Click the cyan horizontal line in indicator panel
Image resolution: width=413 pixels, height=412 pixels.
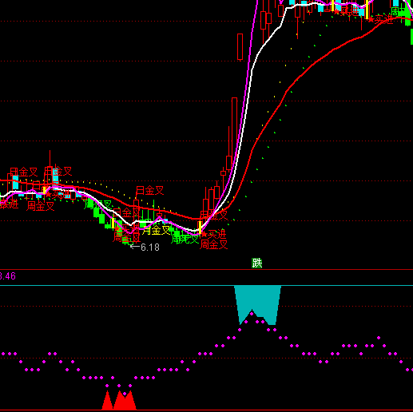point(206,286)
